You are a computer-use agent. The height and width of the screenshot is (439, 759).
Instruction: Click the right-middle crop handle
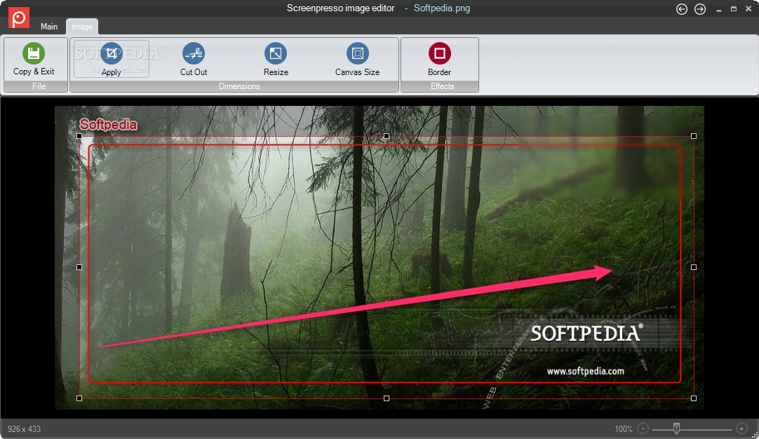[x=694, y=267]
